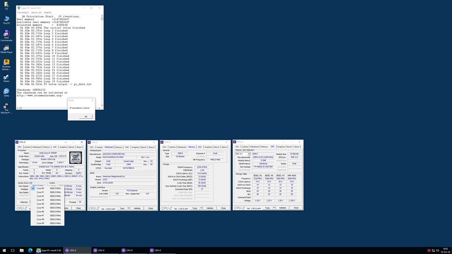Click the Intel Core i9 logo image

tap(76, 157)
